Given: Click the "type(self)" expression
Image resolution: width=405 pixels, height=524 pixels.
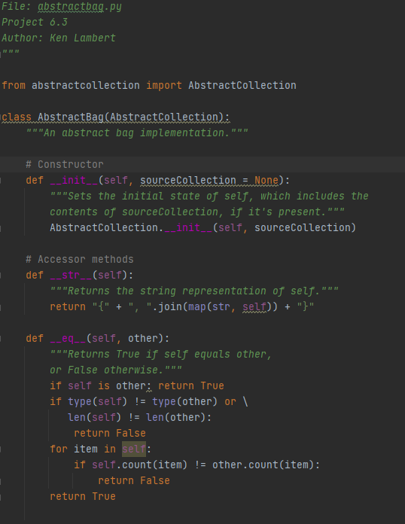Looking at the screenshot, I should click(x=98, y=402).
